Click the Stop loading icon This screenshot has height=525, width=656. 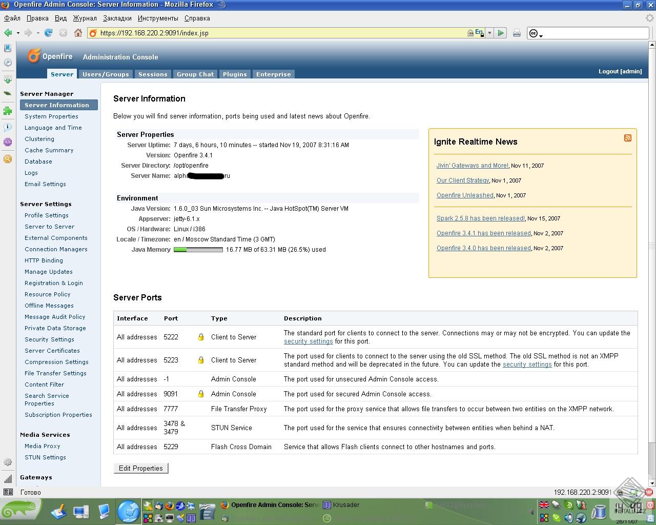pos(63,33)
